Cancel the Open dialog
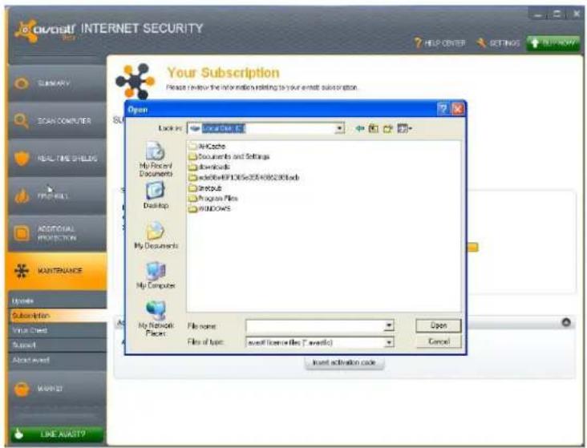The image size is (587, 448). (439, 341)
